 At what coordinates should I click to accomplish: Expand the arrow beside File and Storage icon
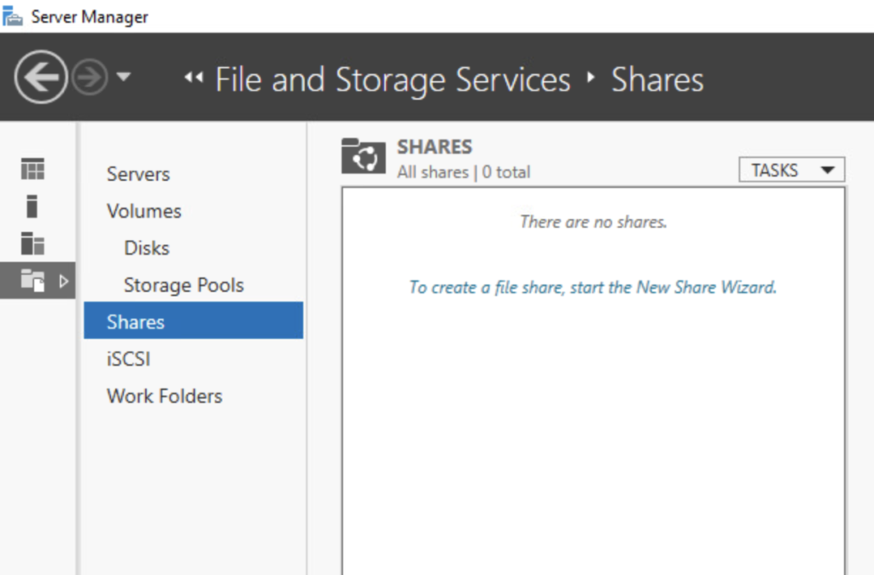pyautogui.click(x=63, y=281)
